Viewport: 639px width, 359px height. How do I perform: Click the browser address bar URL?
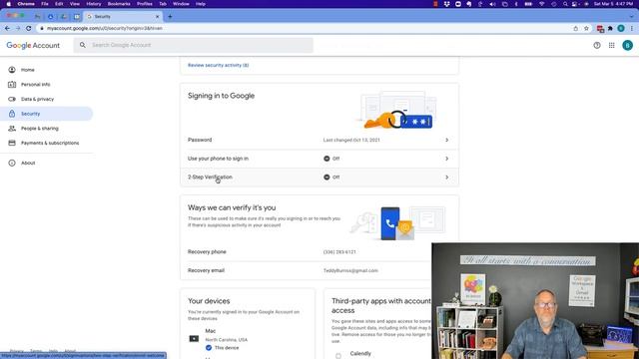(x=104, y=29)
